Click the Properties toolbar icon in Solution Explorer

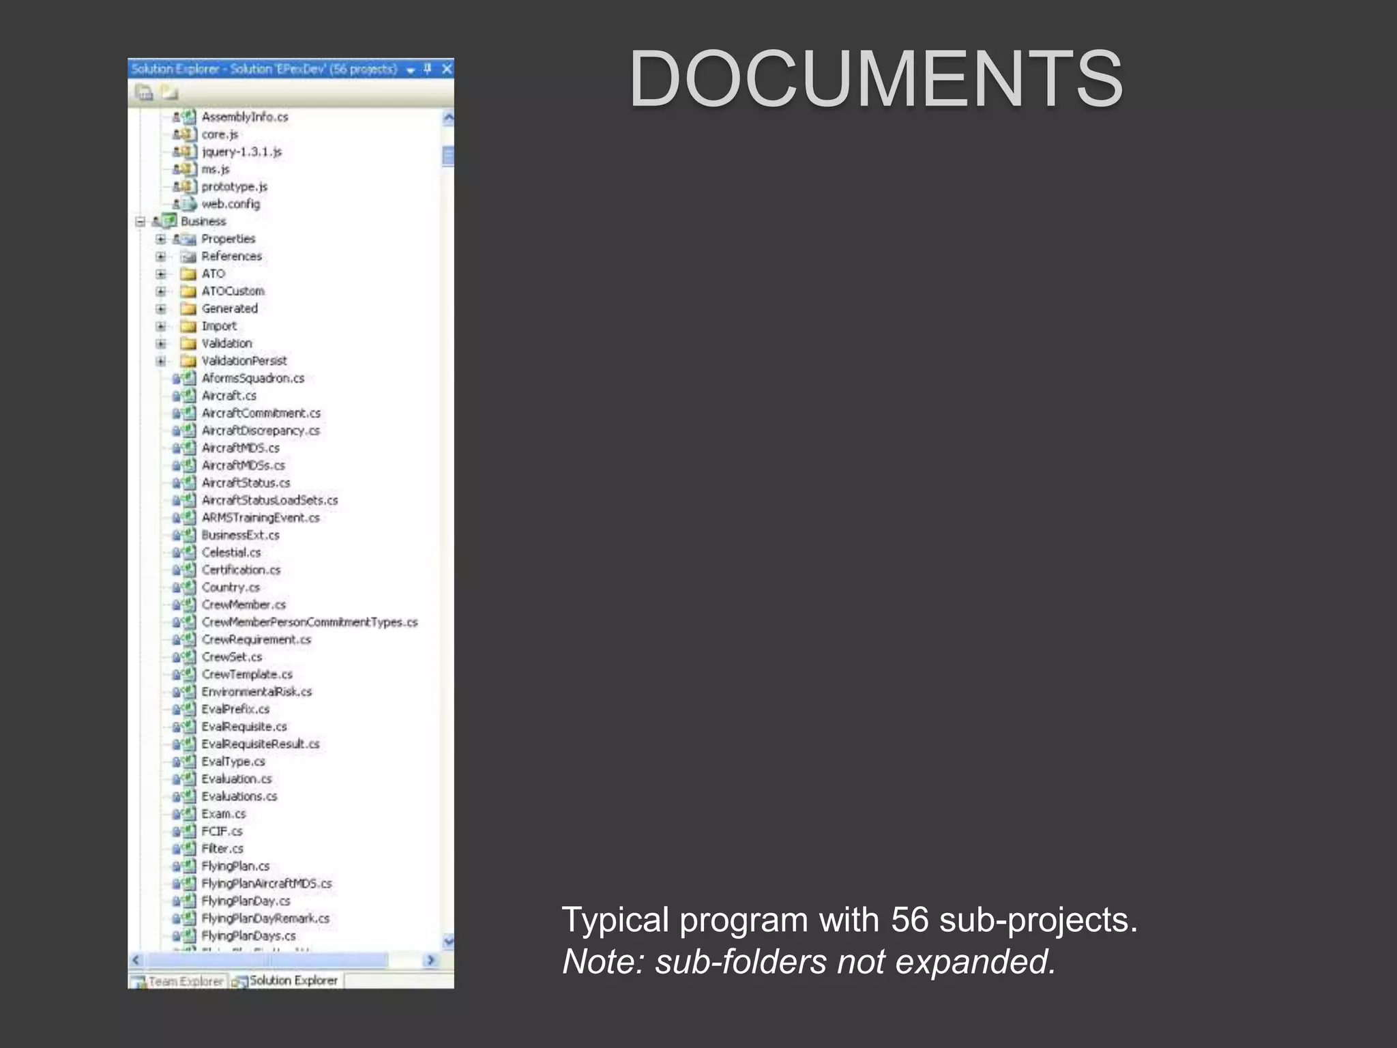tap(144, 92)
